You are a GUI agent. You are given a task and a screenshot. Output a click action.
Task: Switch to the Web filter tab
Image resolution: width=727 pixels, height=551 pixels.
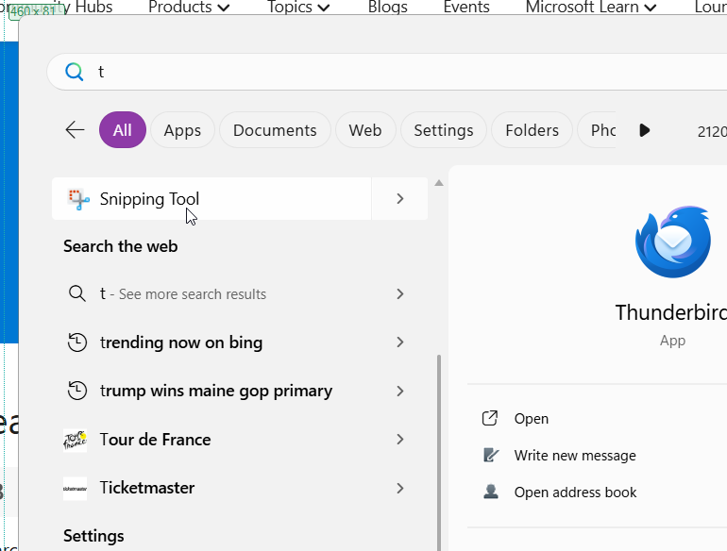[365, 130]
